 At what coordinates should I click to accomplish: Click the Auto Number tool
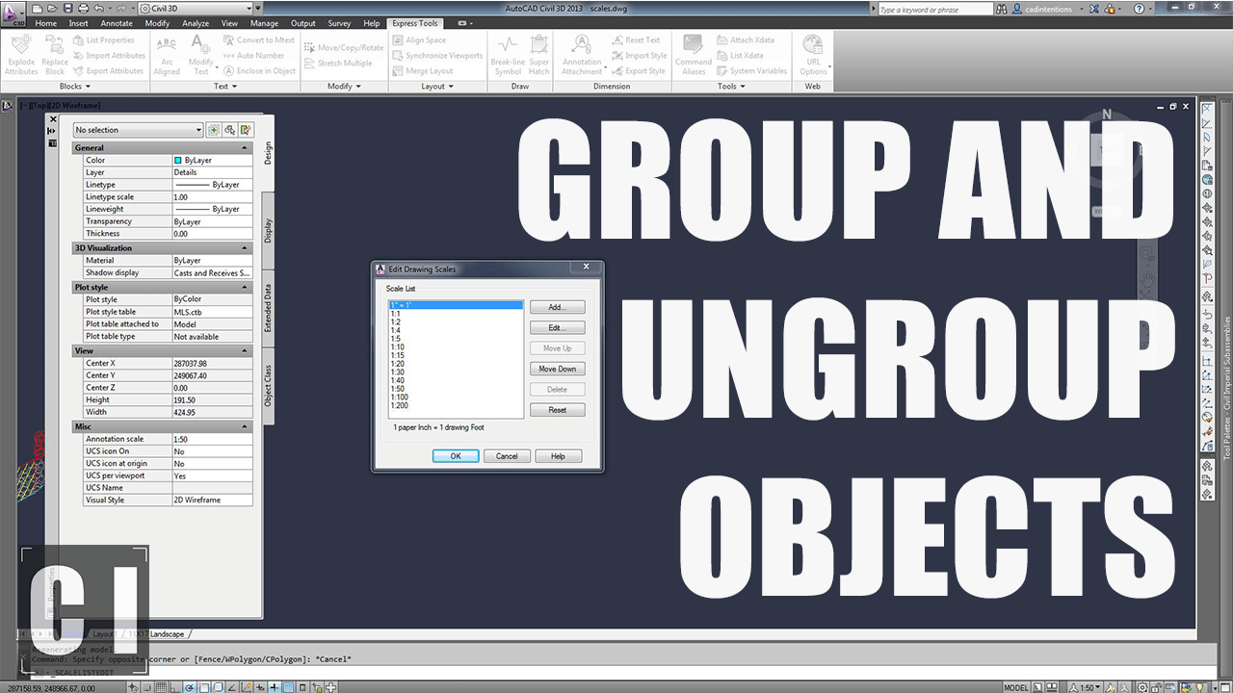253,56
